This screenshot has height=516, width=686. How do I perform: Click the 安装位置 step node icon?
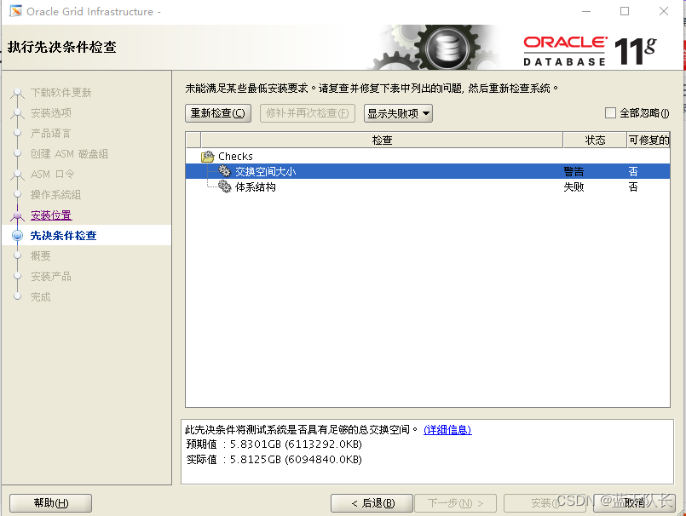click(x=18, y=215)
